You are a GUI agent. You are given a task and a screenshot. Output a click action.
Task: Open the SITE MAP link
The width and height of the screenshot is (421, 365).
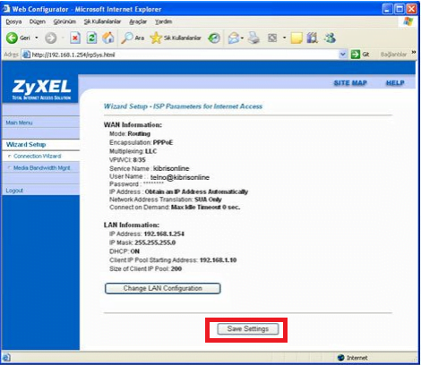350,83
